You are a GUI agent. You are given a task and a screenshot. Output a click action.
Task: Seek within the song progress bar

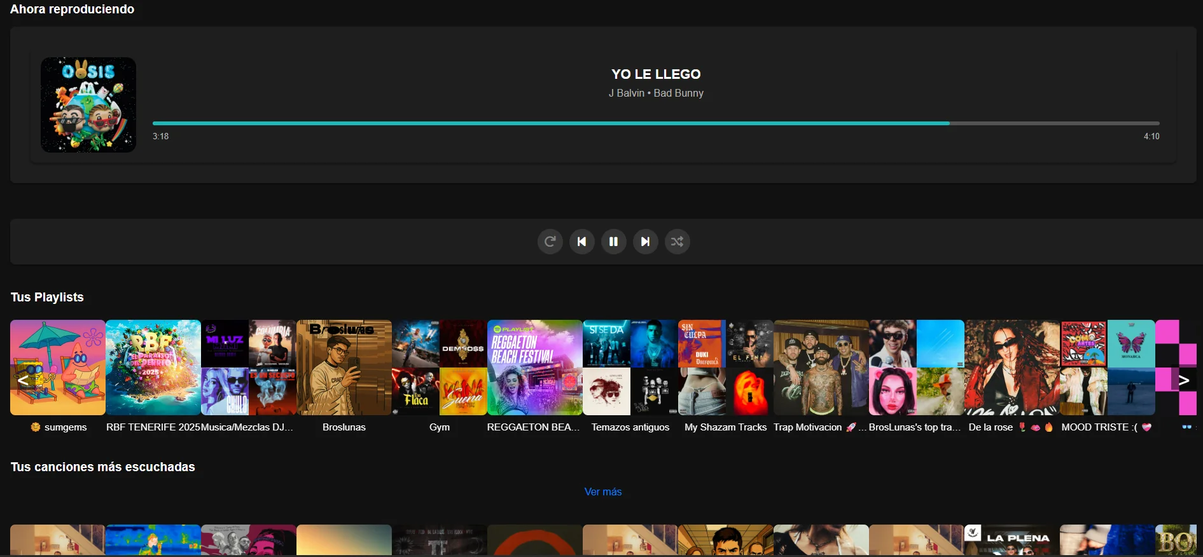click(x=656, y=123)
